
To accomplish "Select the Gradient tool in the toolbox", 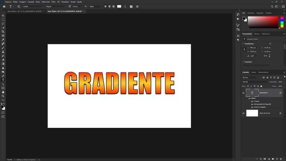I will tap(3, 64).
